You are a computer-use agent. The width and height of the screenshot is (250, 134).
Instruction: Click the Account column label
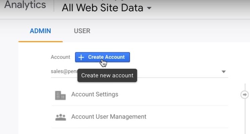tap(60, 57)
